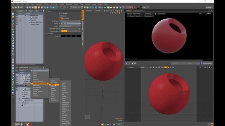The image size is (225, 126).
Task: Click the zoom magnifier icon in perspective viewport
Action: [x=115, y=13]
